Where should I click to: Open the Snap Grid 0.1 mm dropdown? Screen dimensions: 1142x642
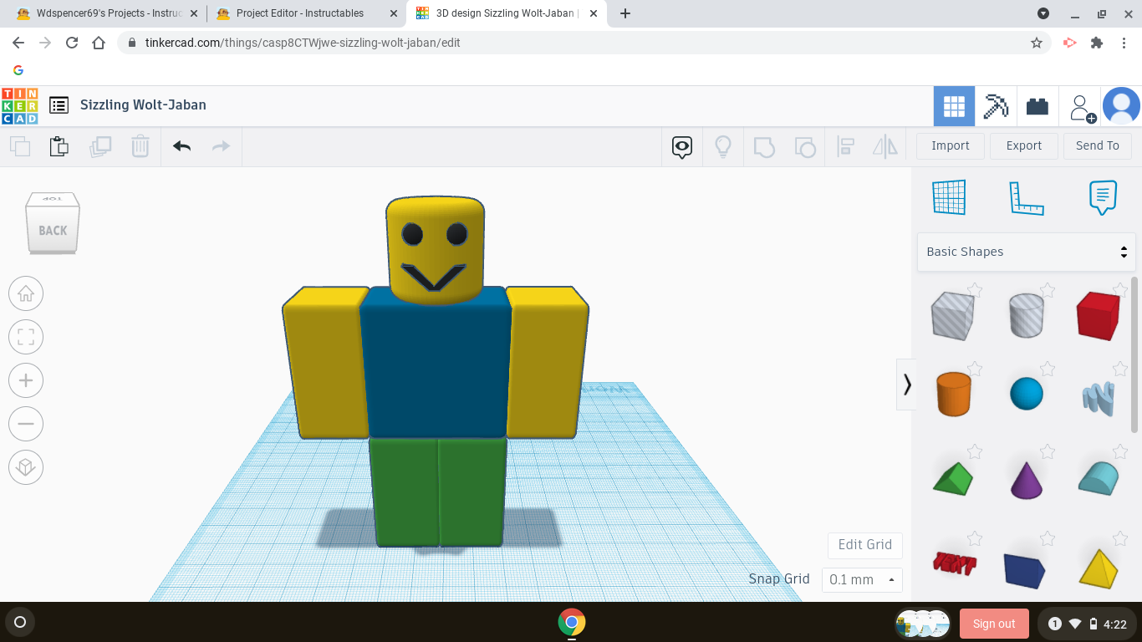[x=862, y=579]
